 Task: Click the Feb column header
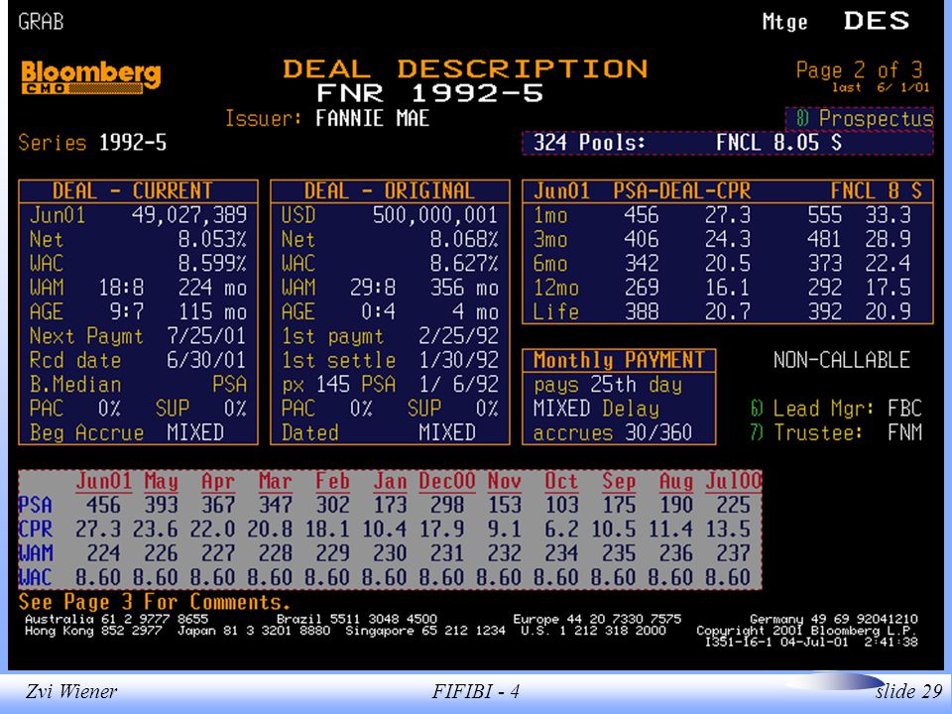click(x=332, y=482)
